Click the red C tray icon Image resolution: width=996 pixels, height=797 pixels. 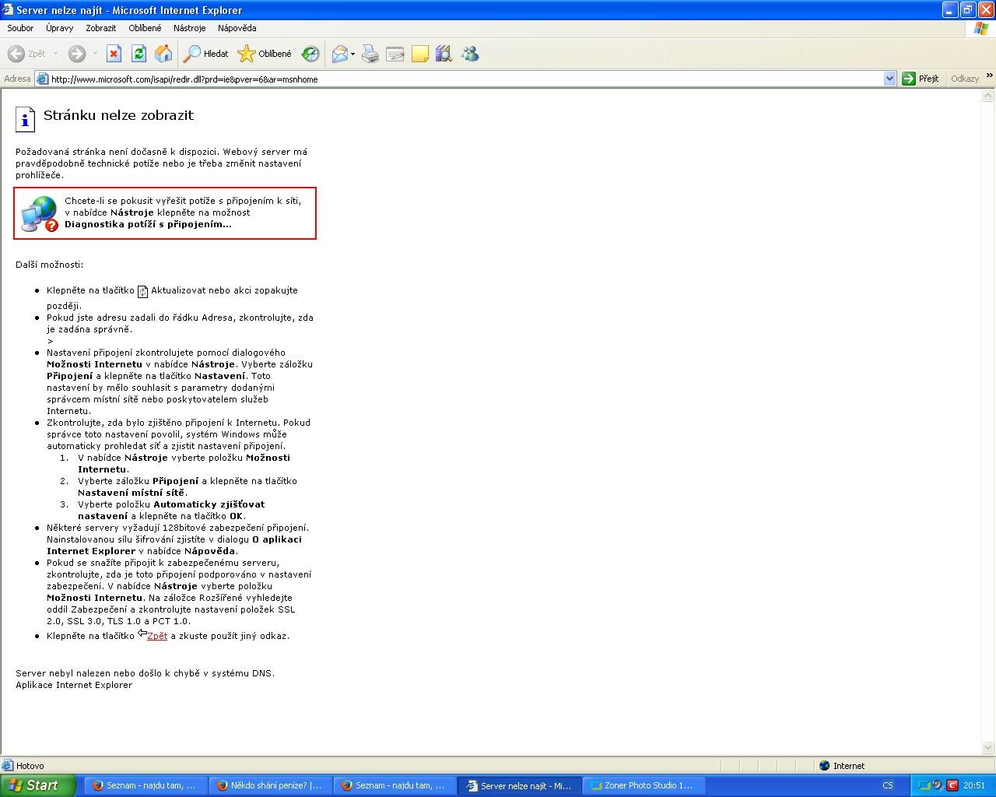tap(952, 785)
